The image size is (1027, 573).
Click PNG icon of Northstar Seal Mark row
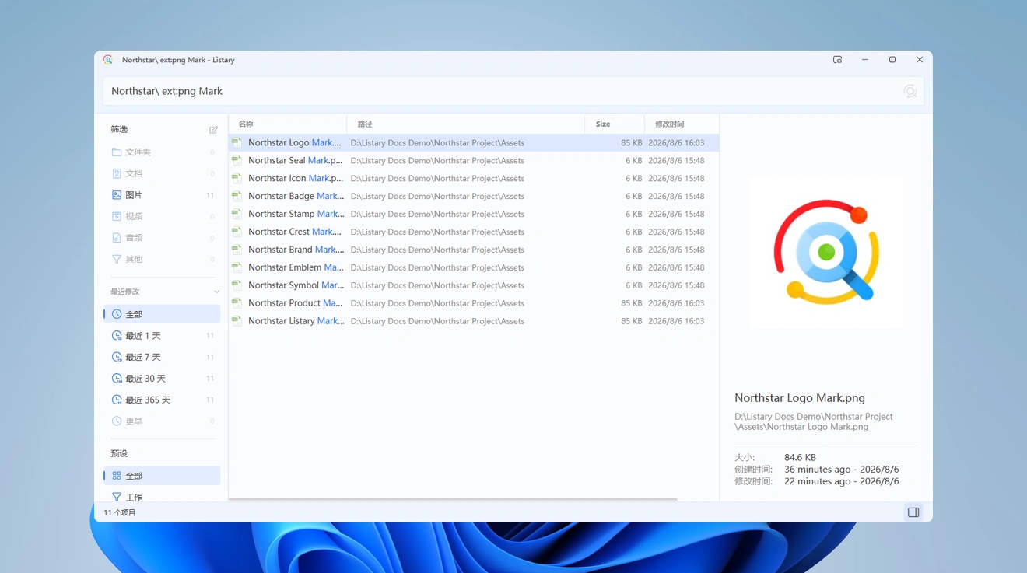237,161
